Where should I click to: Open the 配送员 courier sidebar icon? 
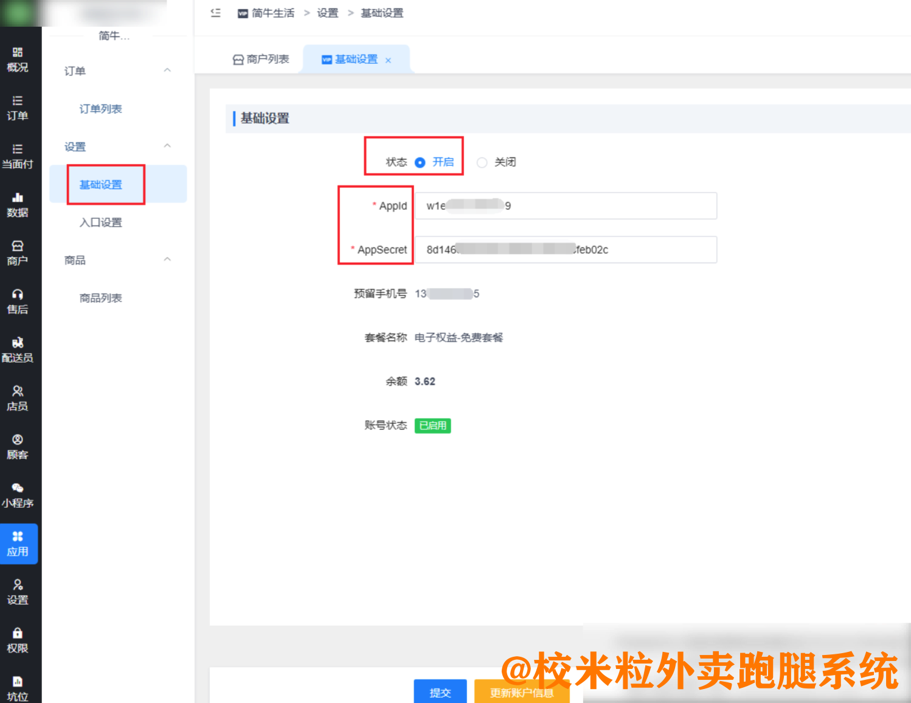tap(19, 349)
